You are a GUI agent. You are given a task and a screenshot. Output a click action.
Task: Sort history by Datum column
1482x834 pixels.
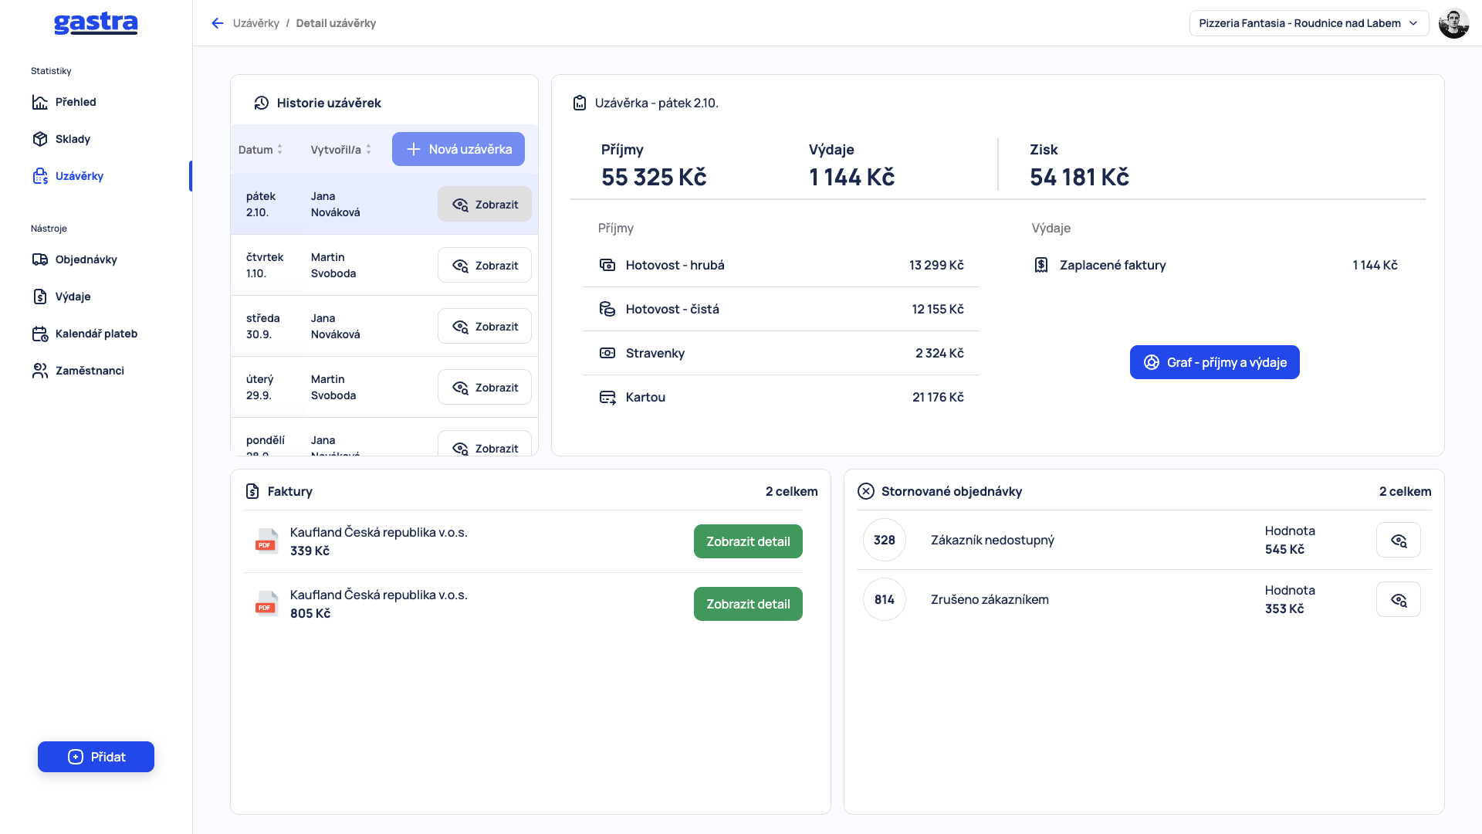tap(260, 150)
